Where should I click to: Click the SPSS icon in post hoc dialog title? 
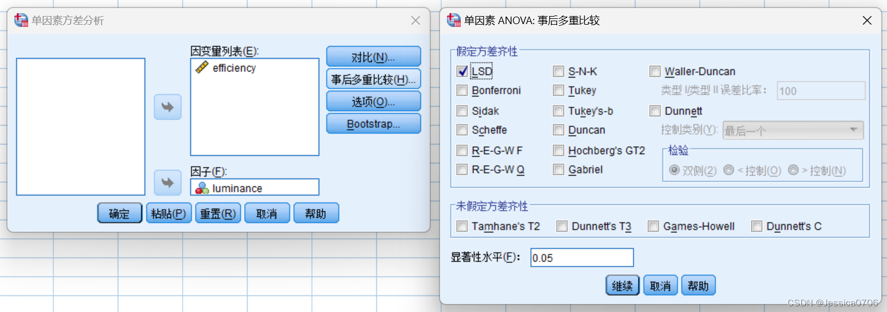click(x=454, y=21)
